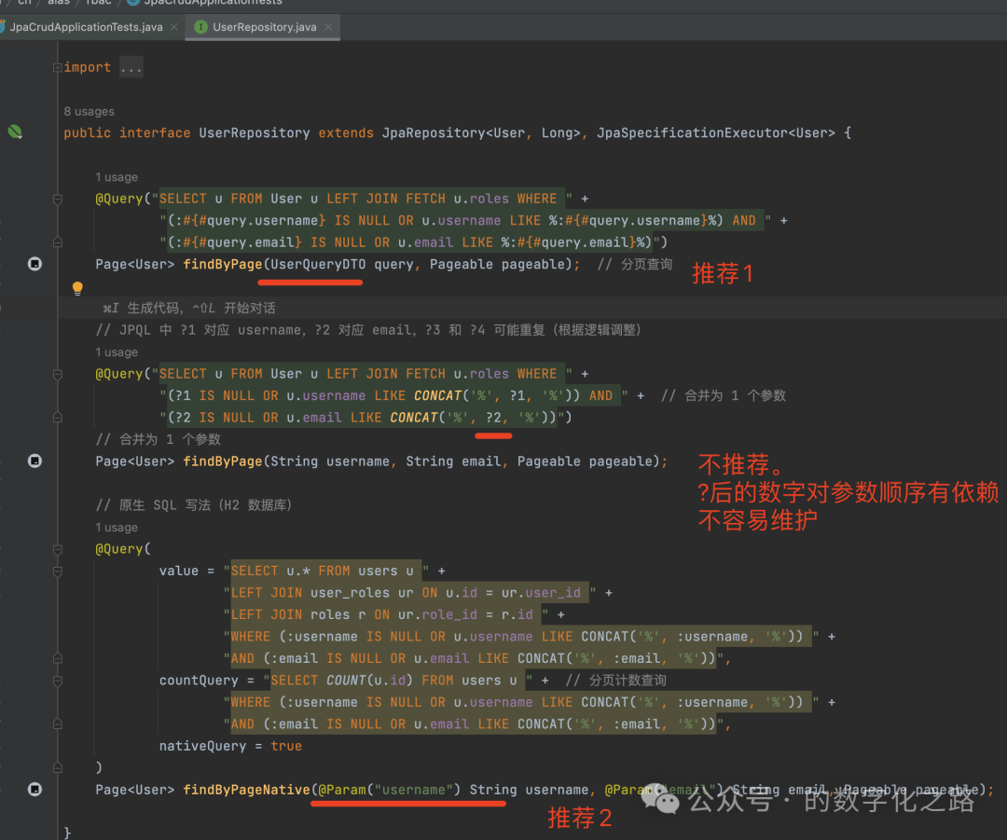
Task: Click '// 合并为 1 个参数' comment above findByPage(String
Action: pos(158,439)
